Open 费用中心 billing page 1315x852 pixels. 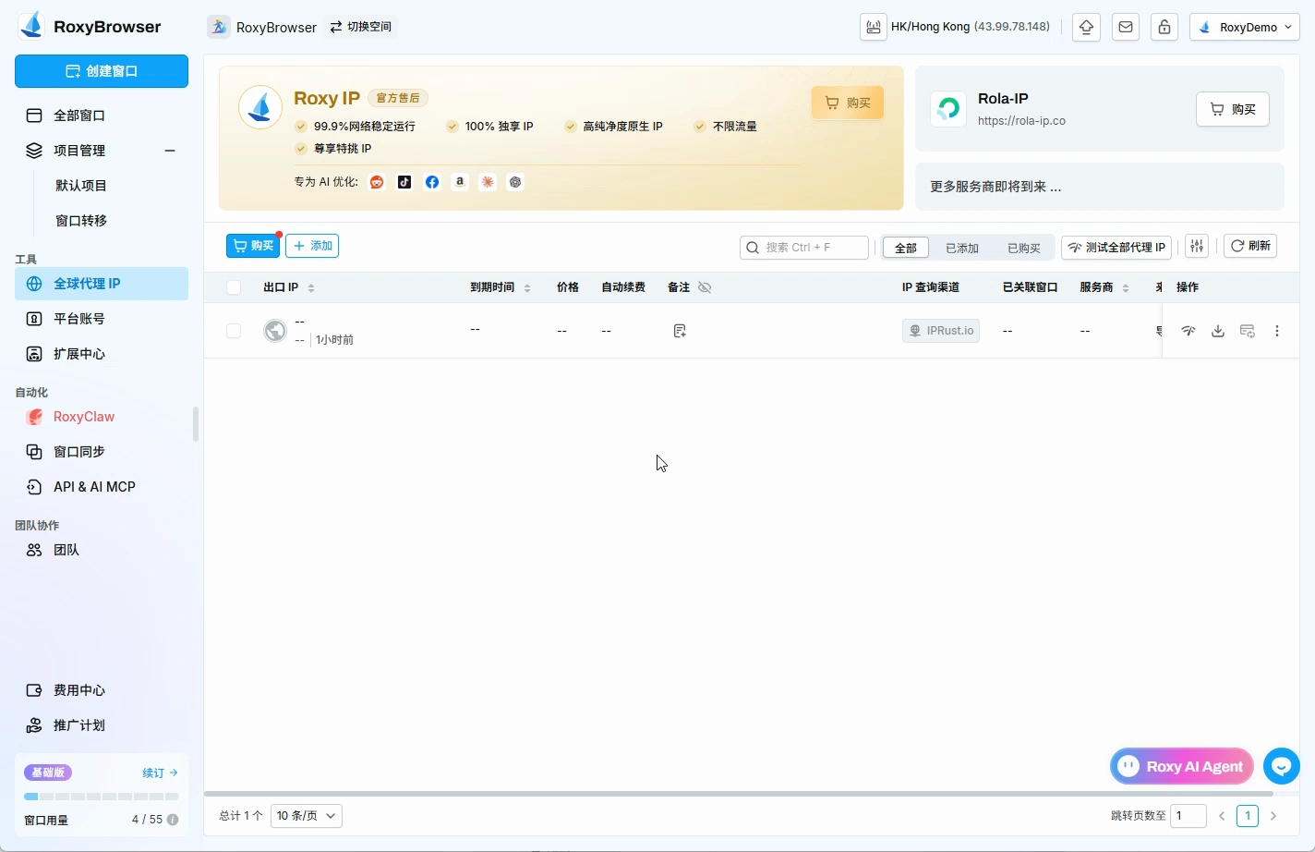click(102, 690)
